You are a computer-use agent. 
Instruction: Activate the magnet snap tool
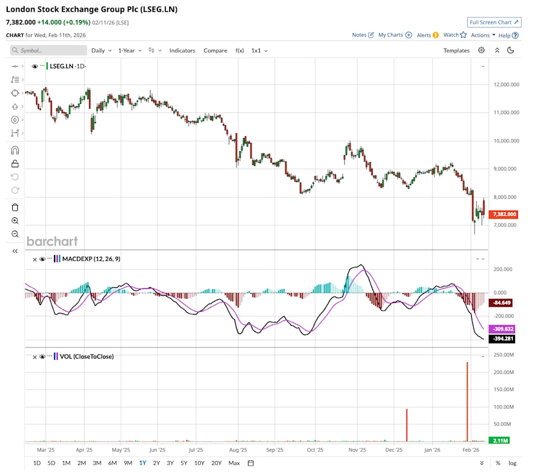point(15,151)
